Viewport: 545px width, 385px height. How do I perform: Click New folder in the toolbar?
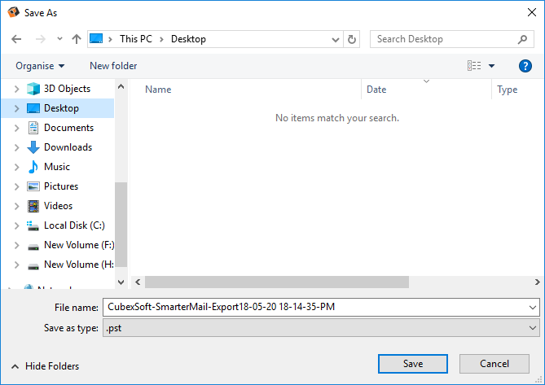[113, 66]
